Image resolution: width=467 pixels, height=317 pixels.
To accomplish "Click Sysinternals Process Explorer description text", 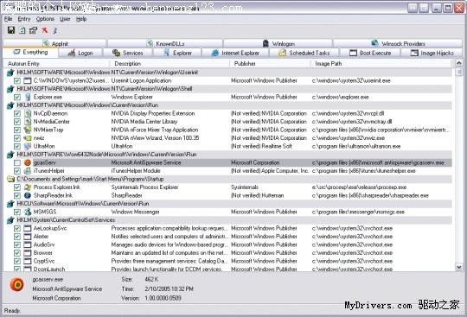I will (144, 187).
